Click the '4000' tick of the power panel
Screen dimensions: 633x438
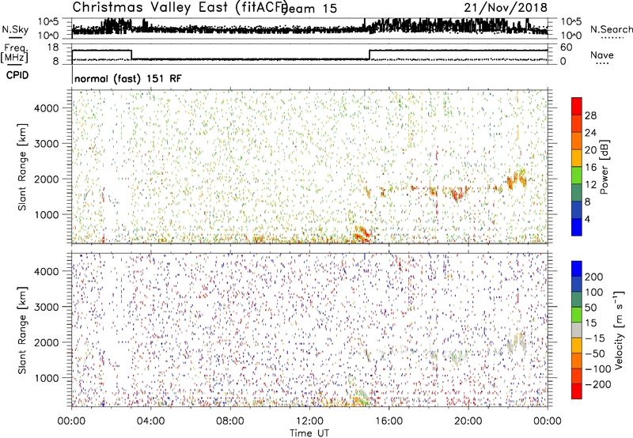46,108
